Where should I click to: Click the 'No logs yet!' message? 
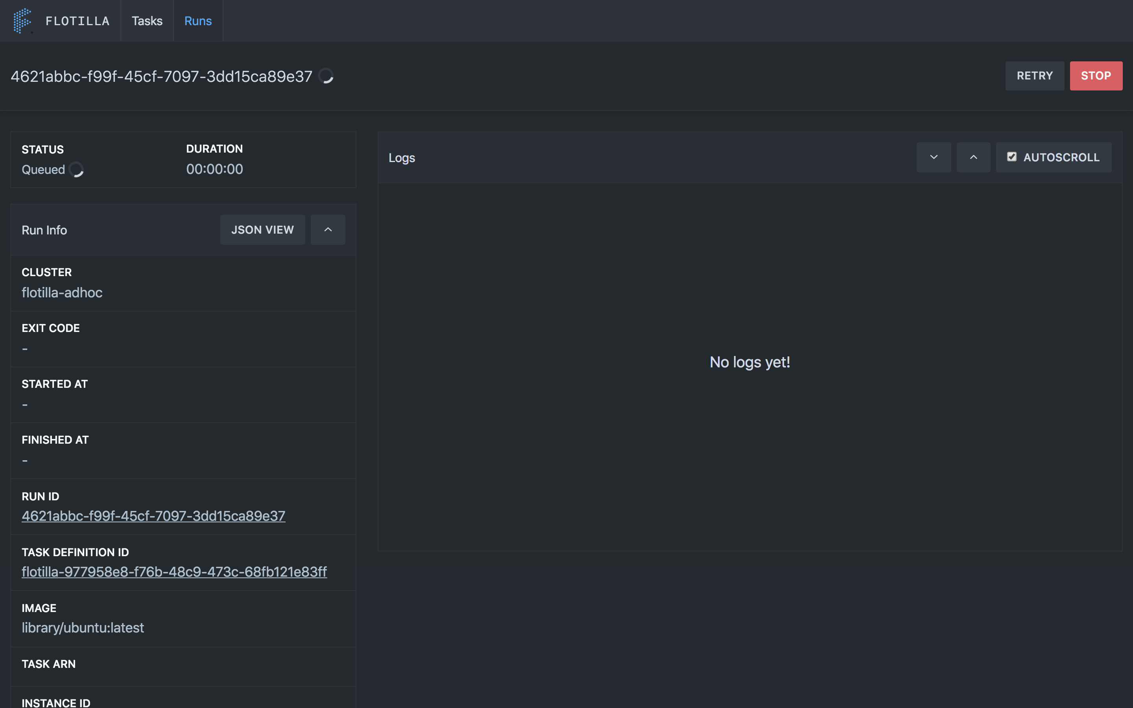pos(749,362)
